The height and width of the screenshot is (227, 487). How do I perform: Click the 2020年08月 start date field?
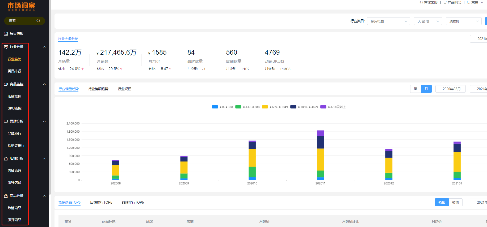451,89
